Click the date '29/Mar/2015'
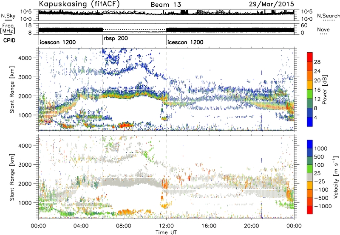 pos(271,4)
